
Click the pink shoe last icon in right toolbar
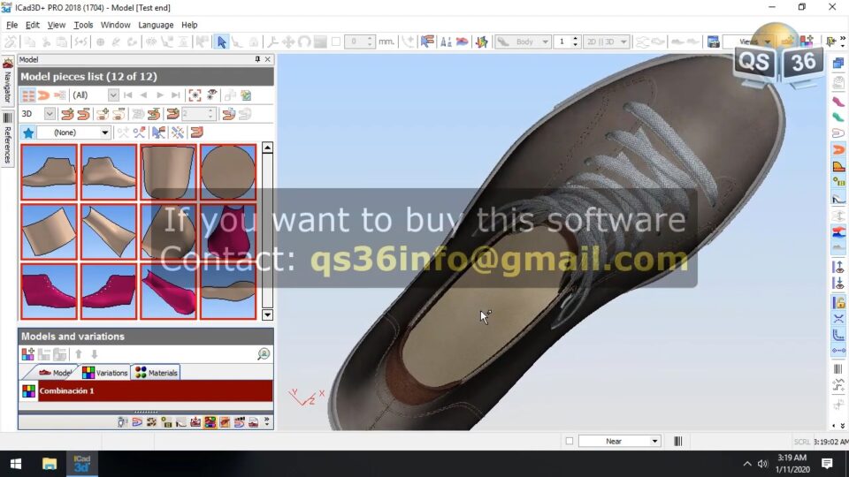838,101
